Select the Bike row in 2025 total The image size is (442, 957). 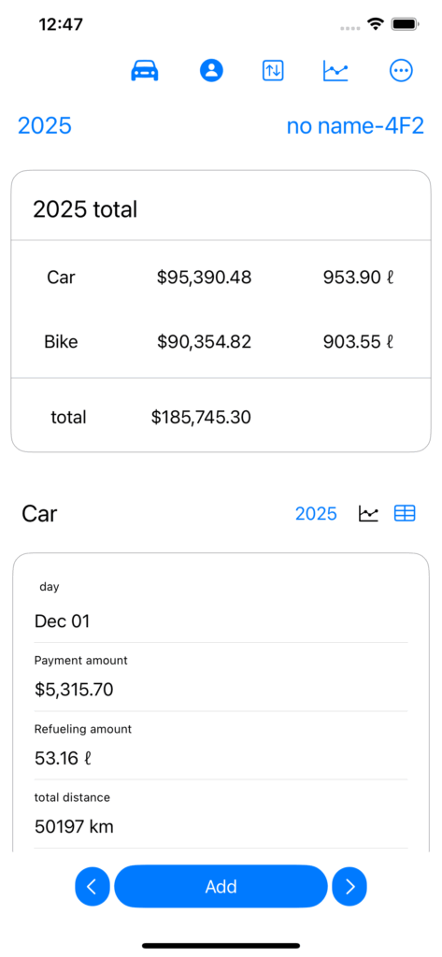(x=221, y=342)
